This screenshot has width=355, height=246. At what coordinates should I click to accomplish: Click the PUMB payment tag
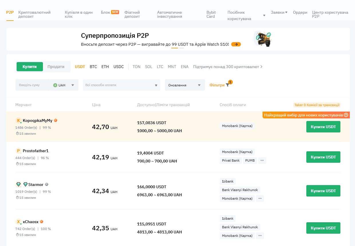click(x=250, y=160)
